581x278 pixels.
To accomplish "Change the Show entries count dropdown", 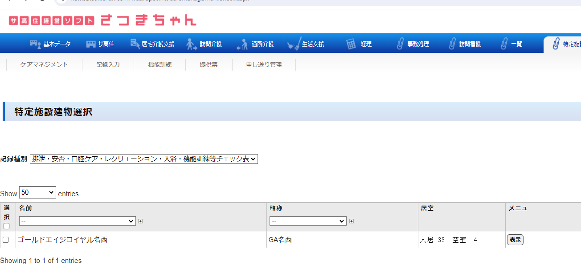I will pos(37,193).
